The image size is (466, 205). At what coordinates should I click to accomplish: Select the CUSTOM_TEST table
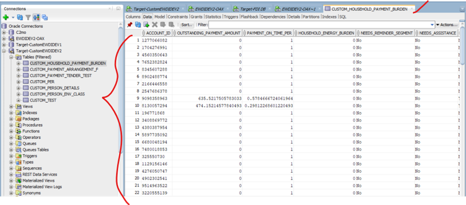(43, 100)
